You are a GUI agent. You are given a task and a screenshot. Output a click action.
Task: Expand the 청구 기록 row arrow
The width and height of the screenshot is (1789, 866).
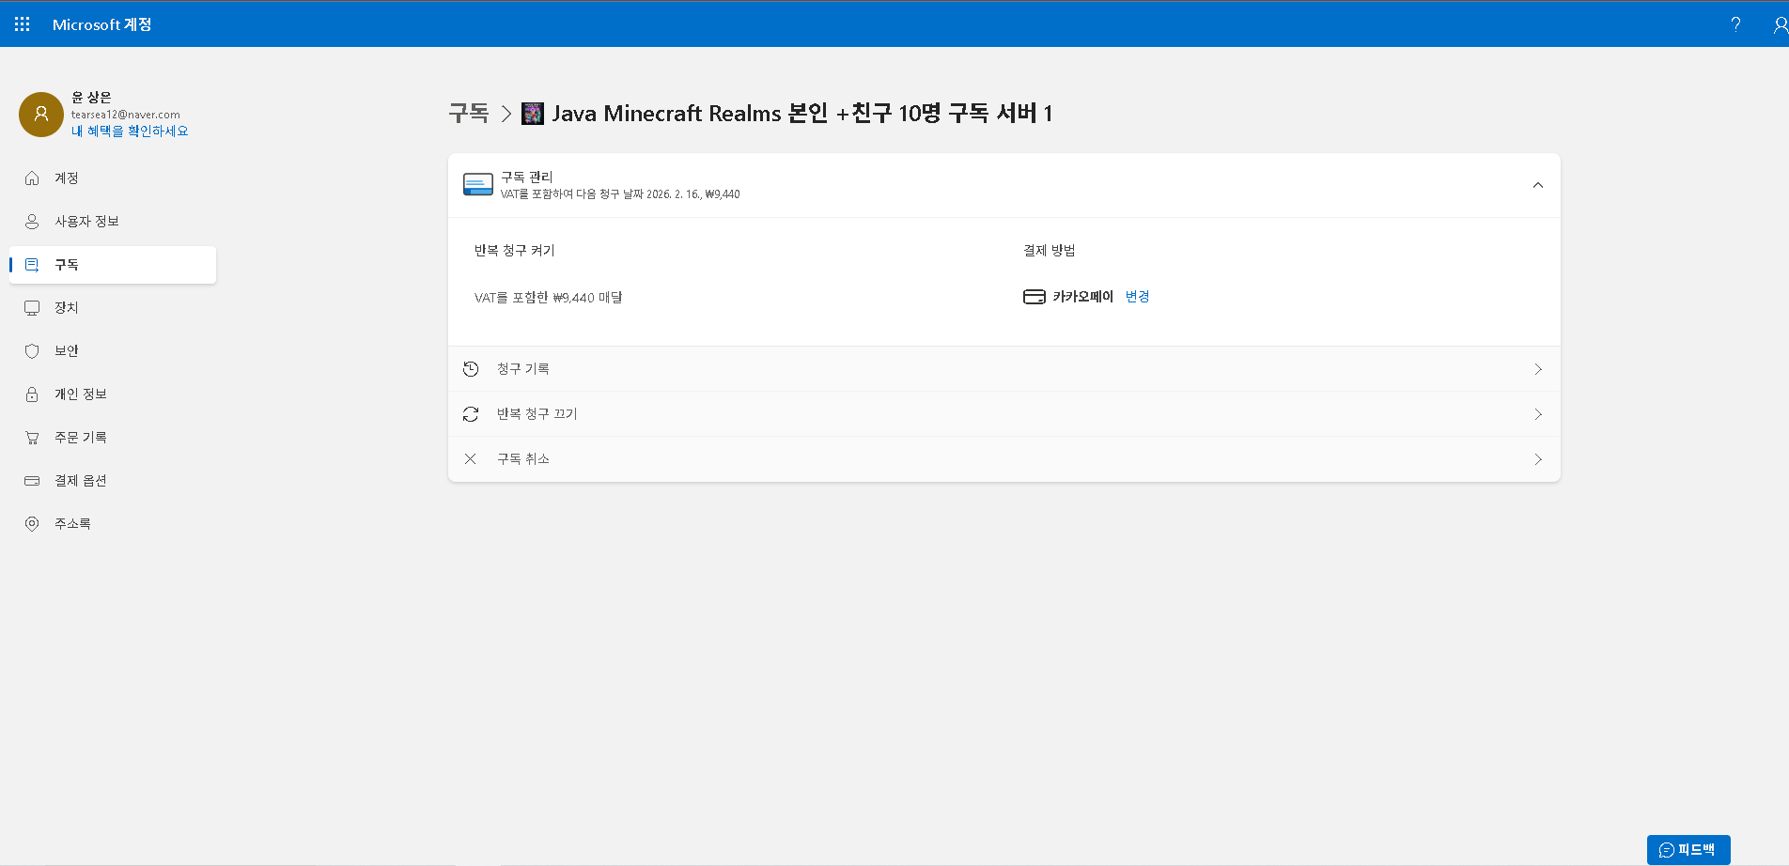[1538, 369]
